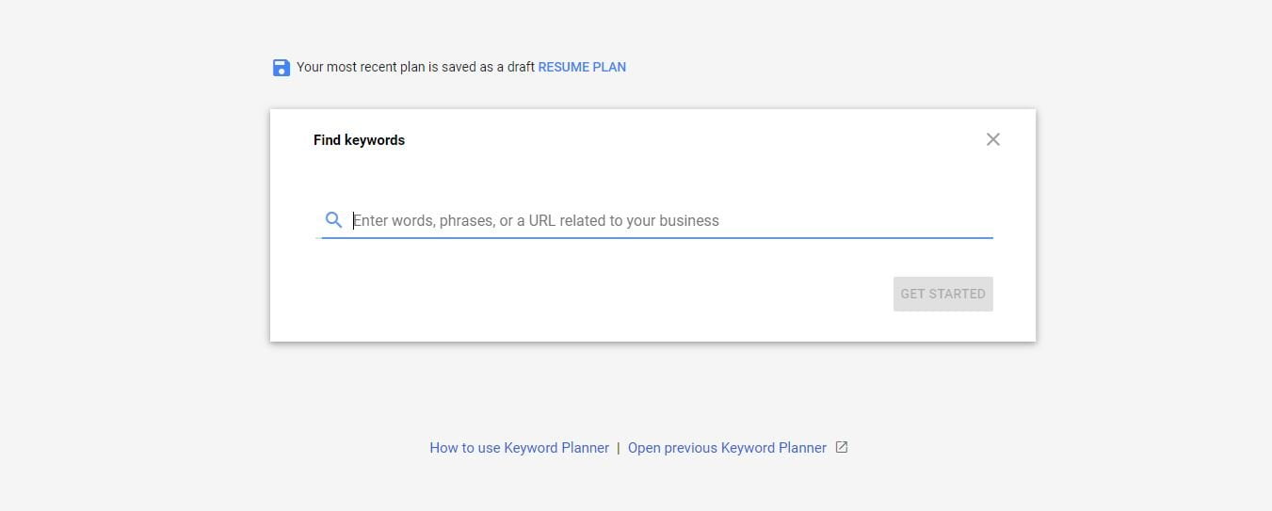Click the blue save disk icon
This screenshot has height=511, width=1272.
(x=281, y=68)
